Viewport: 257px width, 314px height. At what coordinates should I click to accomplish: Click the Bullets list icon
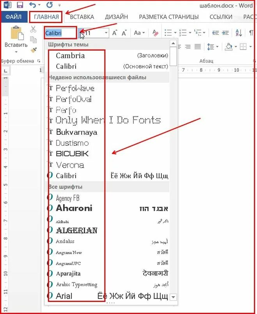tap(168, 33)
